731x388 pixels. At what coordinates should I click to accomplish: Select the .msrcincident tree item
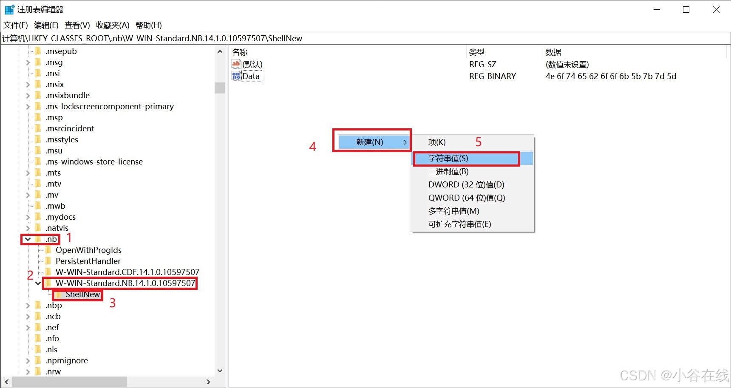(x=70, y=128)
